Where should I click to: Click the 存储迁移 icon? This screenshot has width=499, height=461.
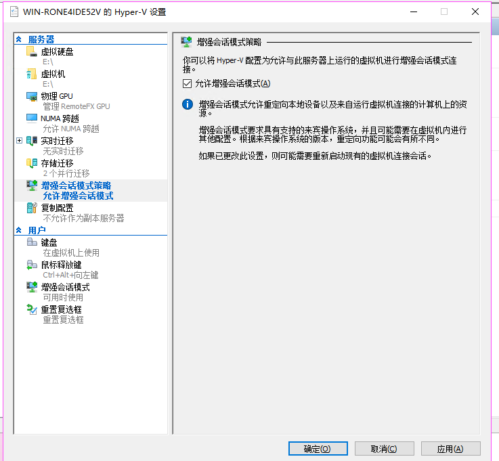(x=32, y=163)
